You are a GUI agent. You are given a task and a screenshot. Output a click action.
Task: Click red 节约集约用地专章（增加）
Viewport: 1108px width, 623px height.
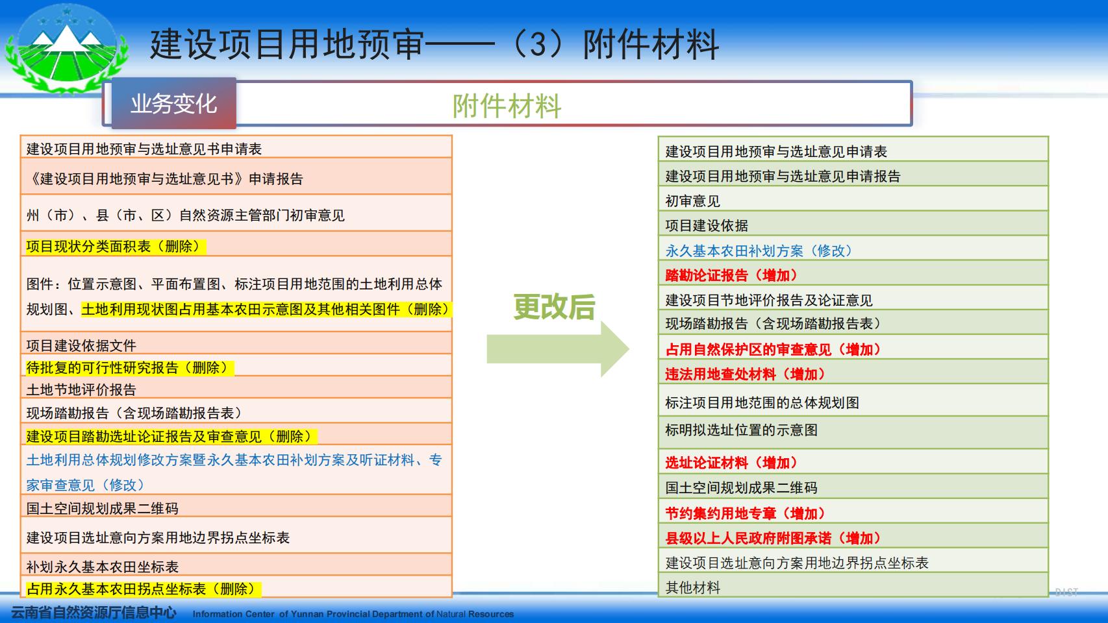point(745,513)
